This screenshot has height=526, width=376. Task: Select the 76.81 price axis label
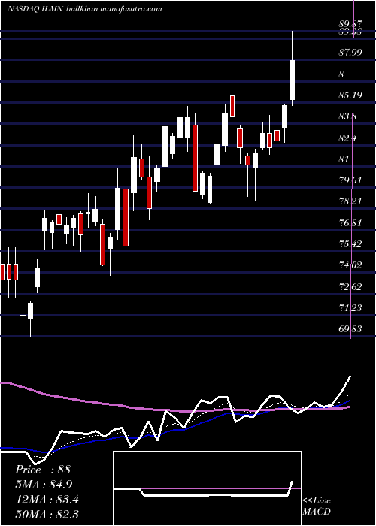(350, 222)
